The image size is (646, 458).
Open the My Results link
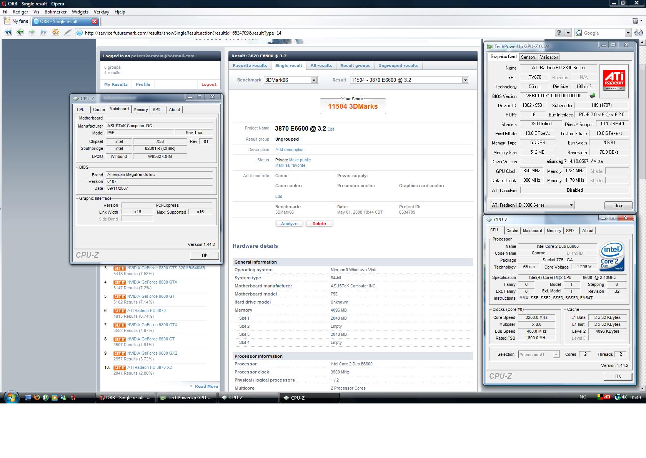tap(116, 85)
